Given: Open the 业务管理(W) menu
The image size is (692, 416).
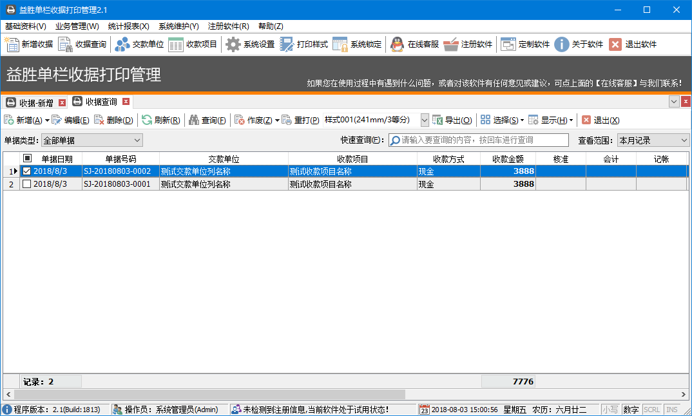Looking at the screenshot, I should 77,26.
